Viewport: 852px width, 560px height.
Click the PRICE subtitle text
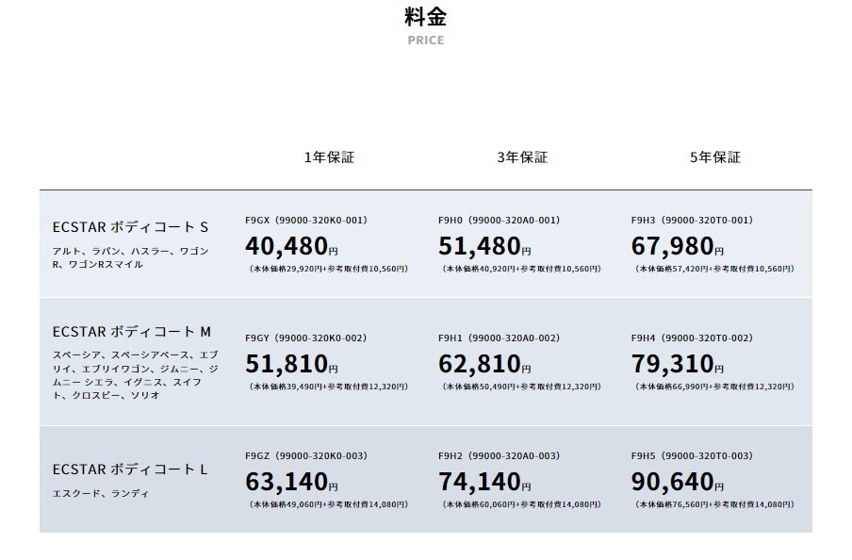click(425, 41)
